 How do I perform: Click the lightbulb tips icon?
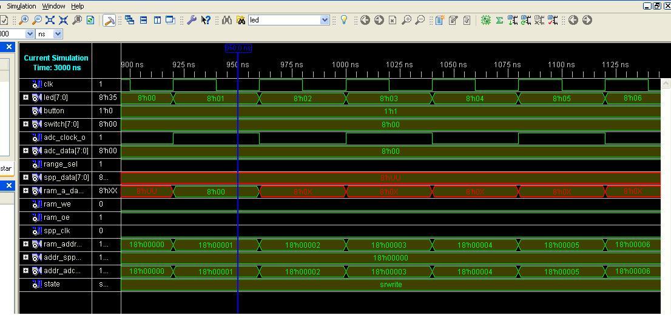pyautogui.click(x=343, y=20)
